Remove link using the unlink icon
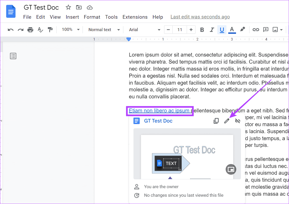This screenshot has width=289, height=204. tap(237, 121)
